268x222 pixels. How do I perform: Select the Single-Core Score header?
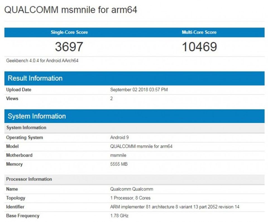[69, 32]
